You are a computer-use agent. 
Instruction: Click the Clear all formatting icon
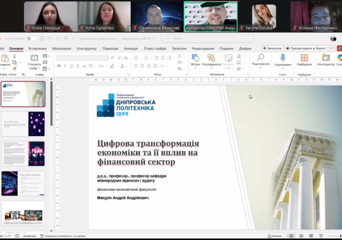click(126, 58)
